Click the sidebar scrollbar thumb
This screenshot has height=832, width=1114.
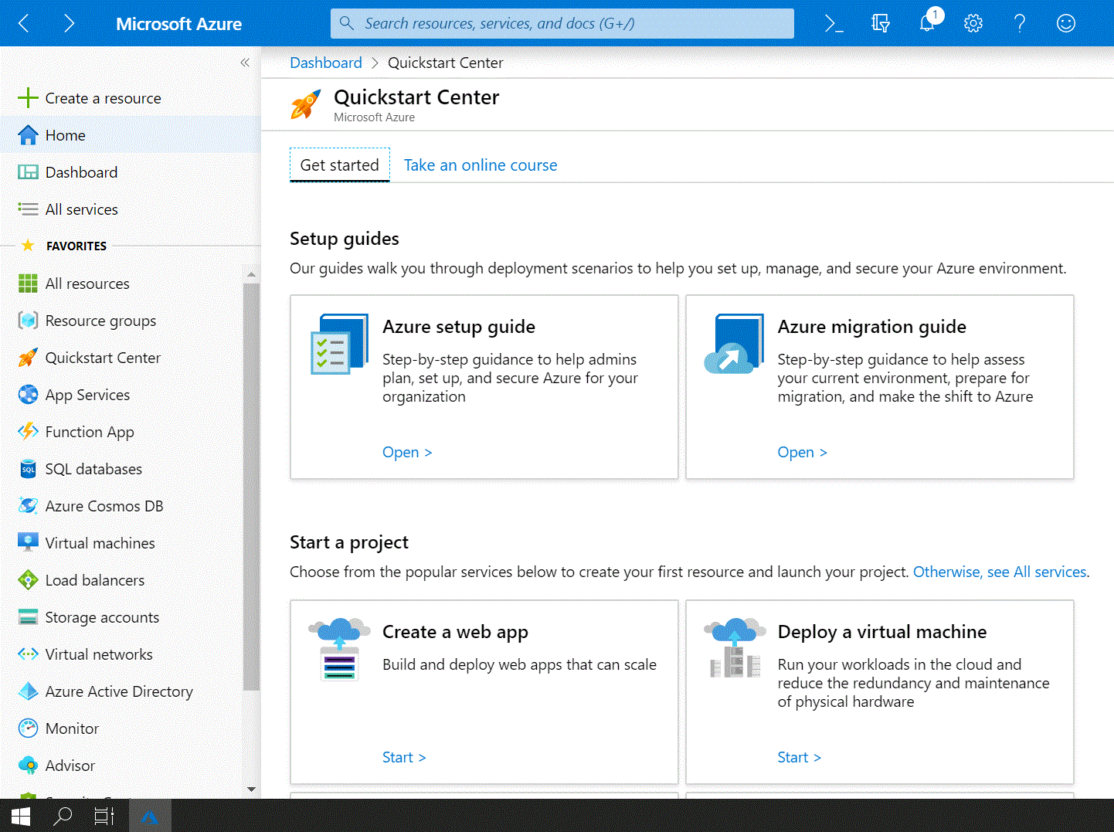(x=251, y=487)
